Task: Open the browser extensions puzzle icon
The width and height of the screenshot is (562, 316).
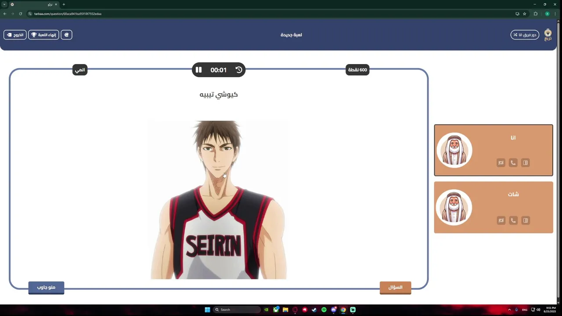Action: click(536, 14)
